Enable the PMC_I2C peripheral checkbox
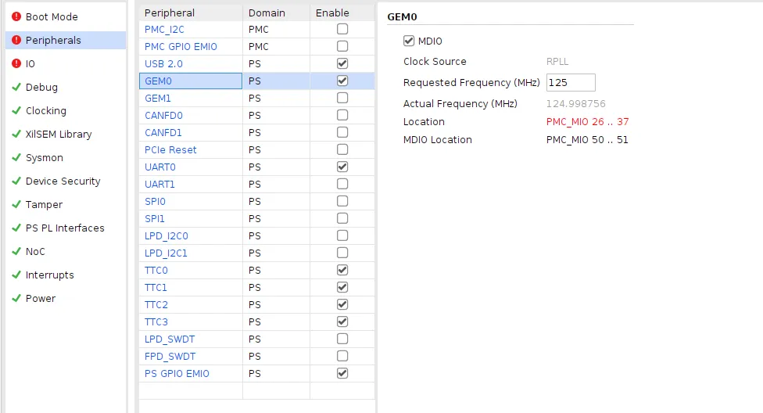The height and width of the screenshot is (413, 763). tap(342, 29)
